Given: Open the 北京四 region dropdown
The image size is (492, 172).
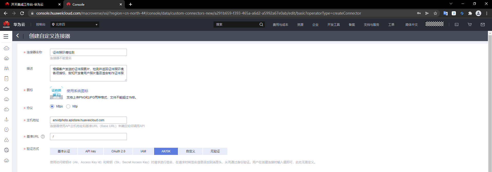Looking at the screenshot, I should 75,24.
